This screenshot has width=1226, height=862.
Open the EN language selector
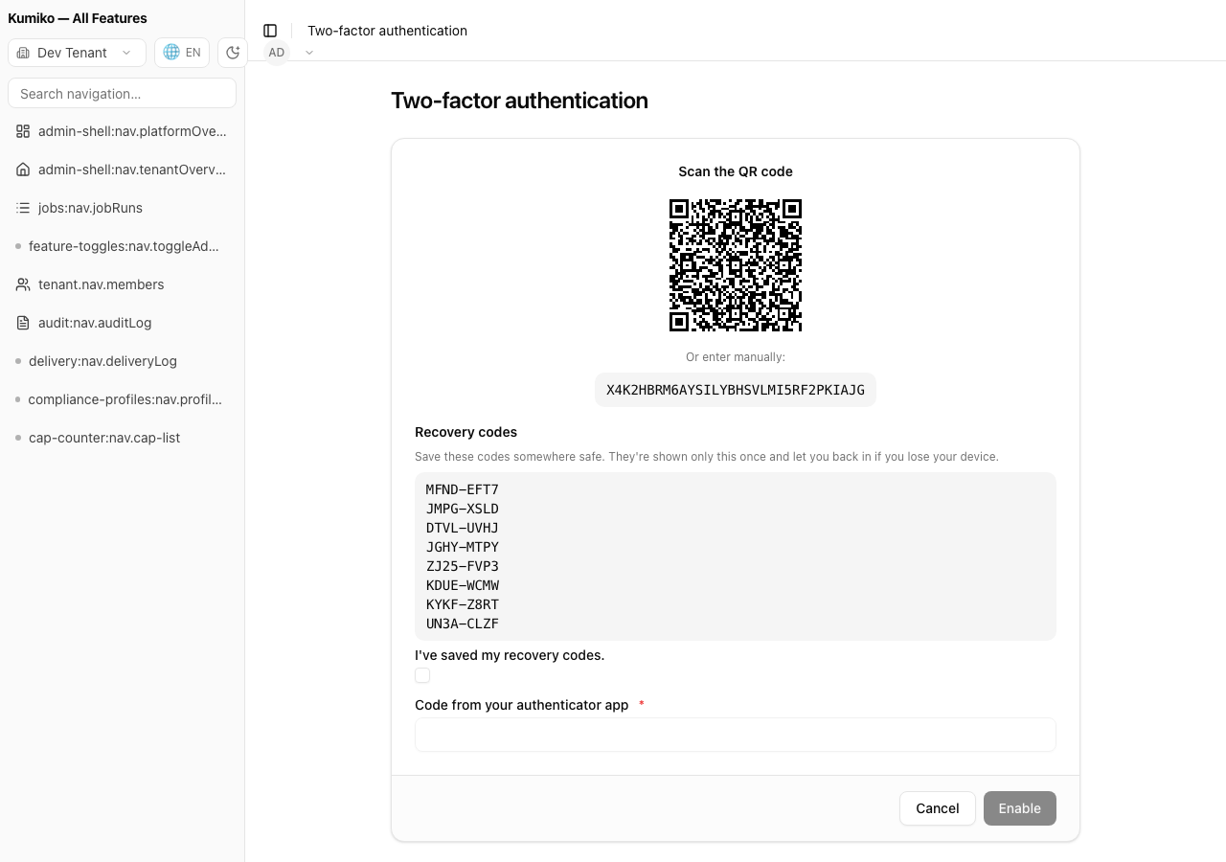pyautogui.click(x=182, y=53)
